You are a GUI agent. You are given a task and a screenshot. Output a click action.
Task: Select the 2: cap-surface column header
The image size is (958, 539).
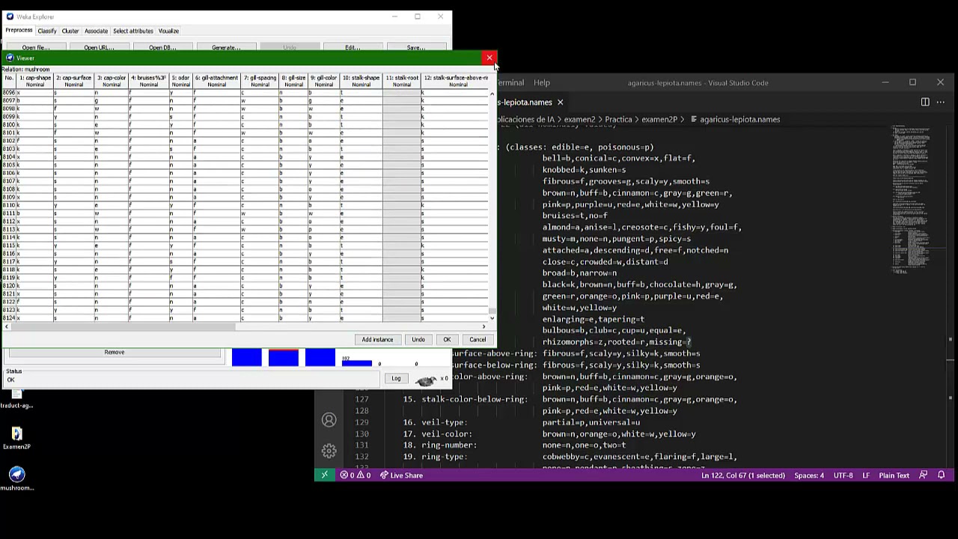(x=73, y=81)
